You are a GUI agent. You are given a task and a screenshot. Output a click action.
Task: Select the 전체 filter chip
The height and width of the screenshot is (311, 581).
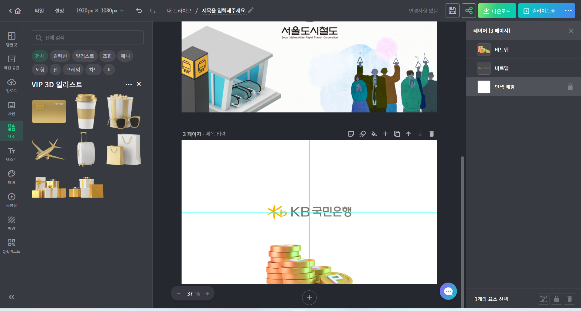tap(40, 56)
